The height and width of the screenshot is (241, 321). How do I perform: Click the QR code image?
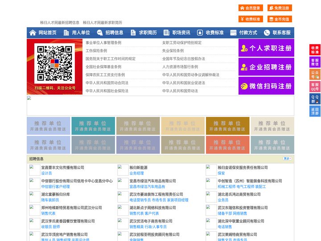click(54, 63)
